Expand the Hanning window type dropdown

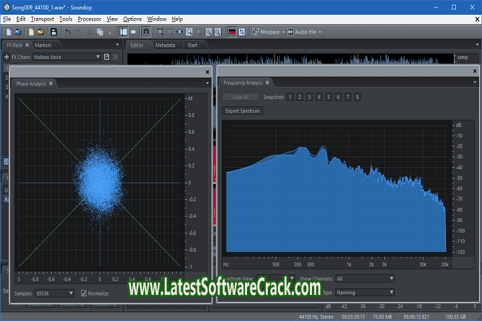[x=365, y=292]
